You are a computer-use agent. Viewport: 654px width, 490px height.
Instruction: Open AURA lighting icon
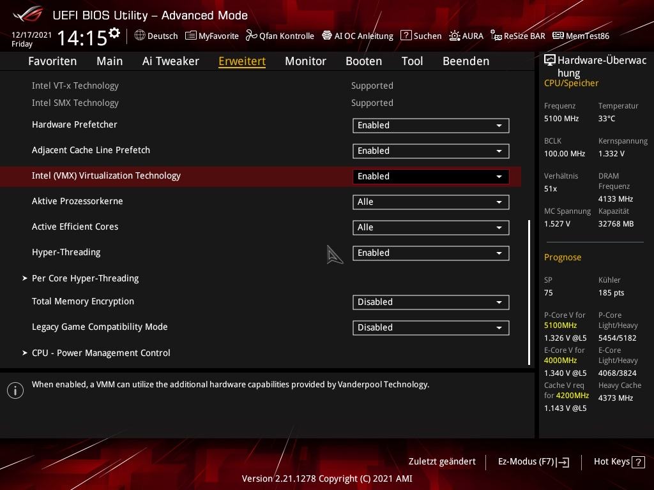tap(454, 36)
